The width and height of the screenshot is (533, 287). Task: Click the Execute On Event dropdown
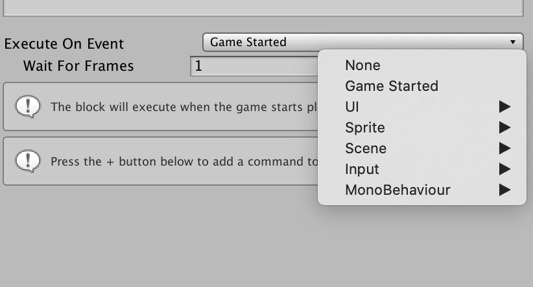click(362, 42)
